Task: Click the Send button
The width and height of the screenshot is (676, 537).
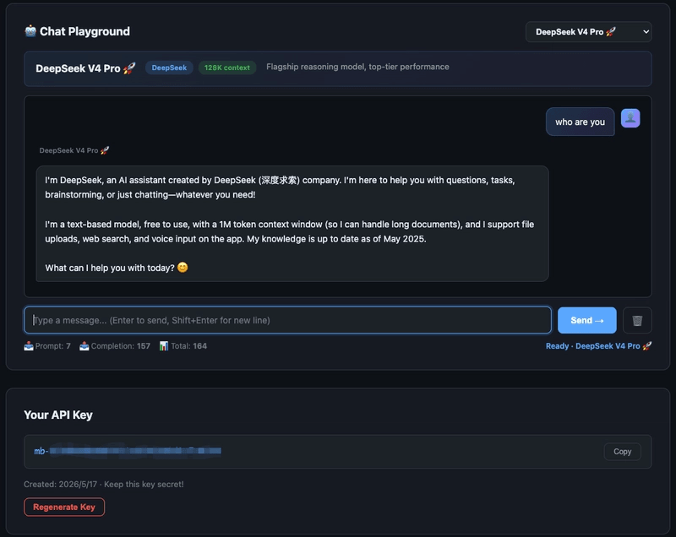Action: point(586,320)
